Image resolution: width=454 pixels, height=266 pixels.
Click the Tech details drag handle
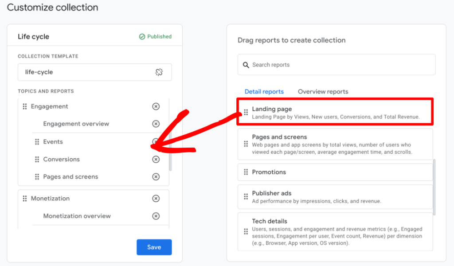pyautogui.click(x=246, y=231)
